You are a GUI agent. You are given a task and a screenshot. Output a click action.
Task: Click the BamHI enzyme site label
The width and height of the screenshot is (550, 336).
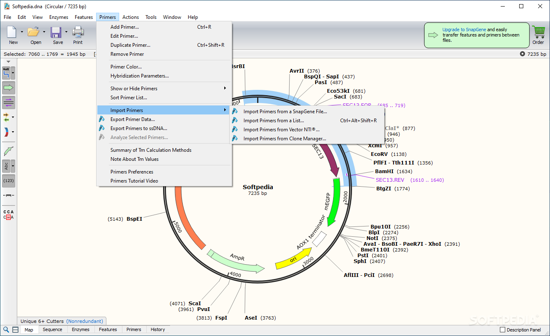tap(384, 171)
